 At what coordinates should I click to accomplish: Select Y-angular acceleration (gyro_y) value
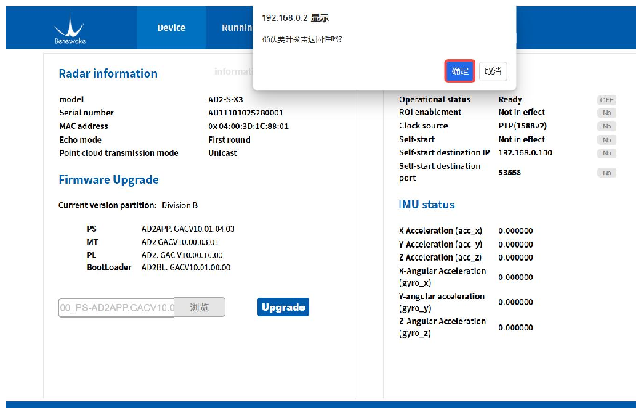pyautogui.click(x=515, y=302)
